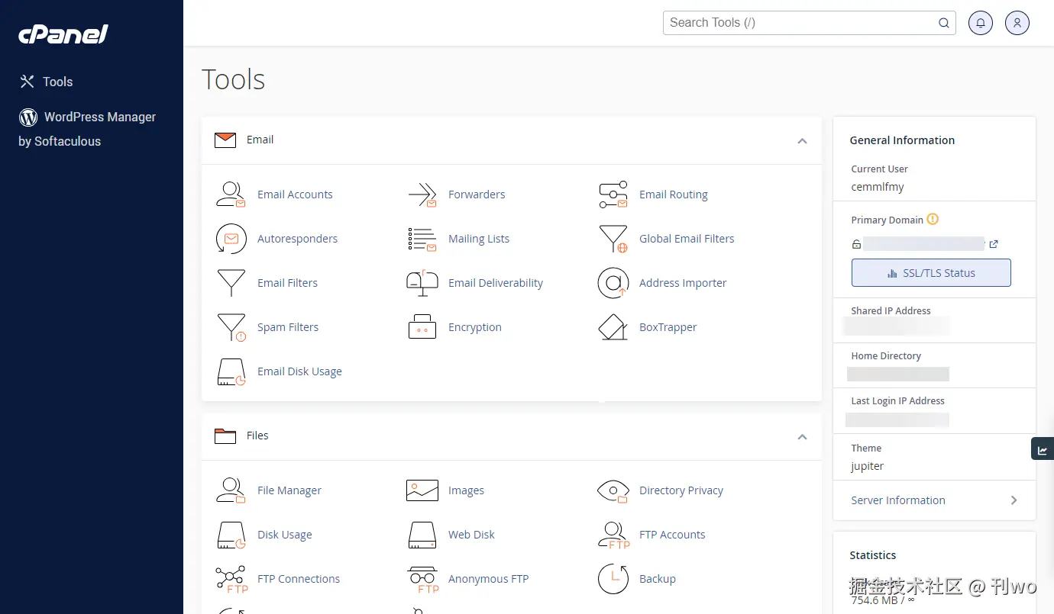Open the BoxTrapper tool
The image size is (1054, 614).
coord(668,327)
